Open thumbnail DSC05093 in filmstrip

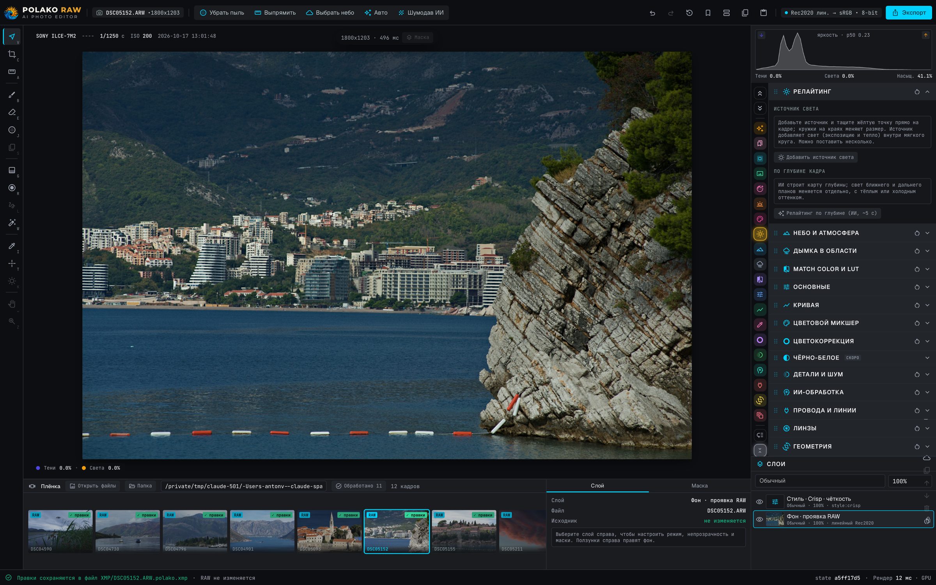(330, 532)
